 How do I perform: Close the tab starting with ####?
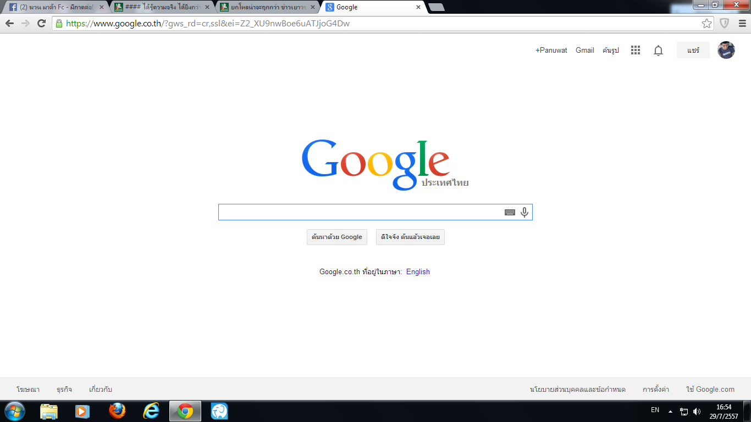pos(207,8)
